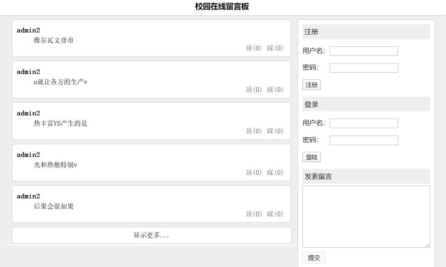Downvote 踩(0) on the 后果会很如果 message
This screenshot has width=446, height=267.
(275, 214)
